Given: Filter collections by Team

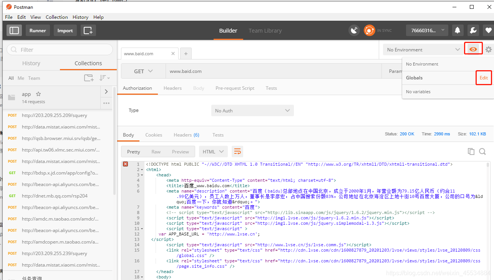Looking at the screenshot, I should pyautogui.click(x=34, y=78).
